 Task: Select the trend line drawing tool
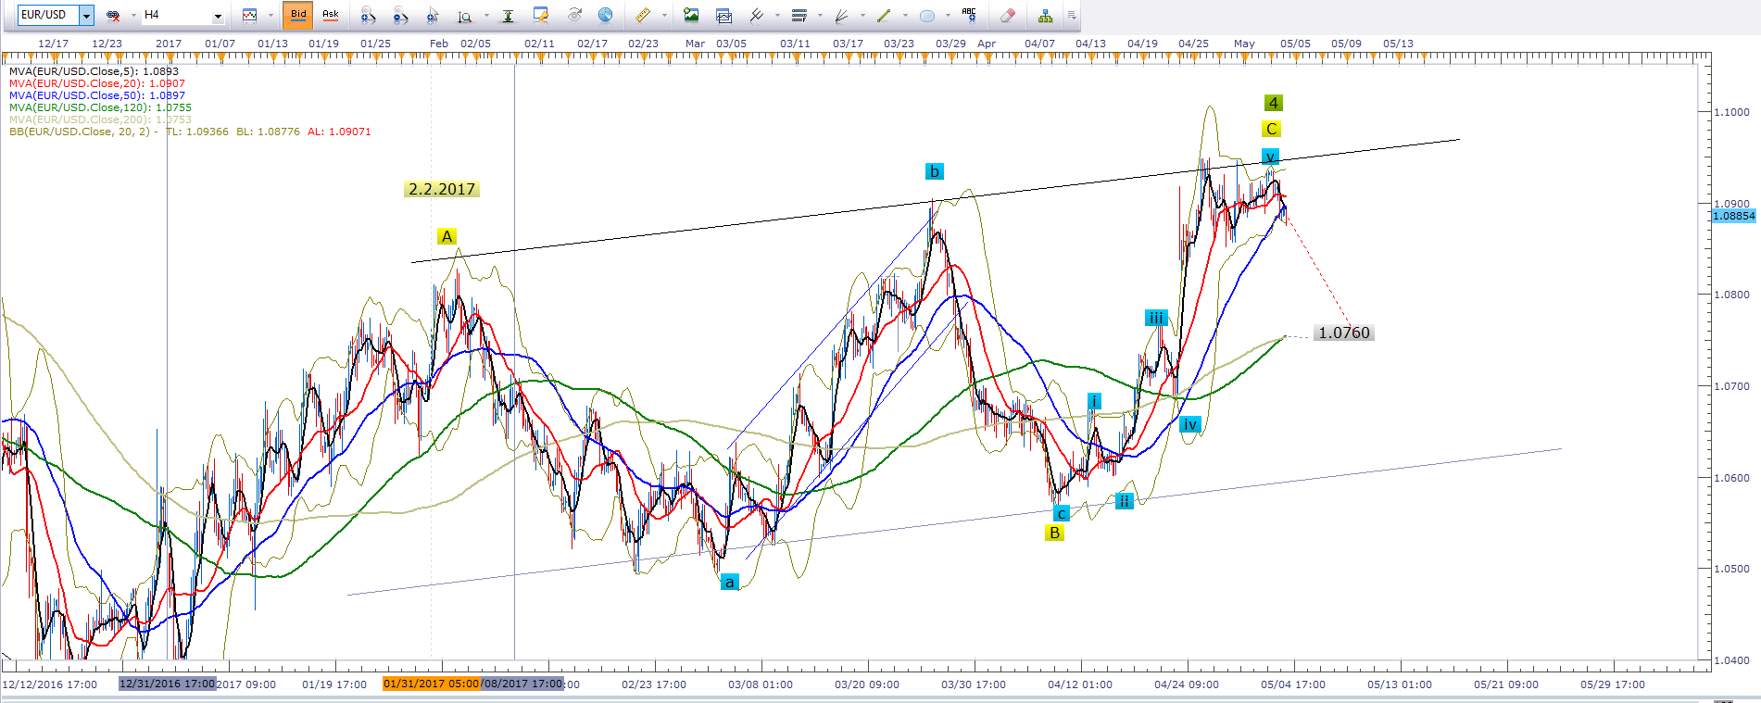[x=883, y=15]
